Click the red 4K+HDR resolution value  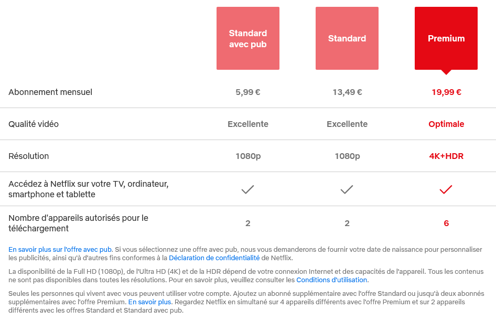(x=446, y=156)
